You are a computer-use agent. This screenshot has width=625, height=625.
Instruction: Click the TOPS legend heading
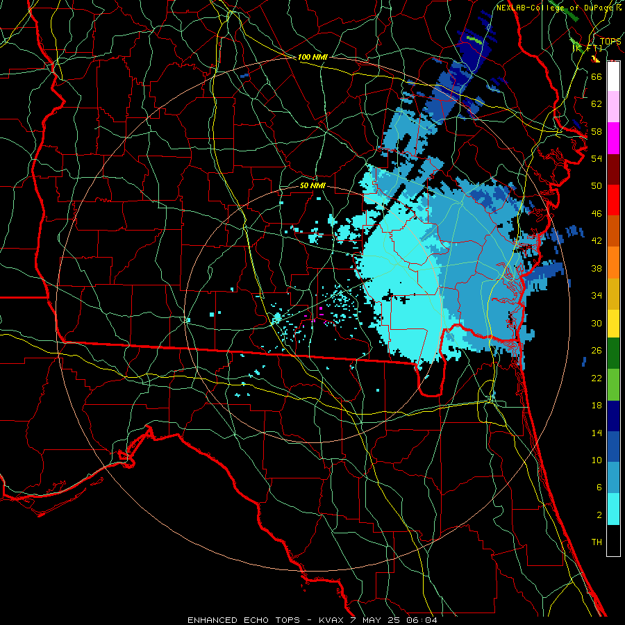click(x=610, y=41)
